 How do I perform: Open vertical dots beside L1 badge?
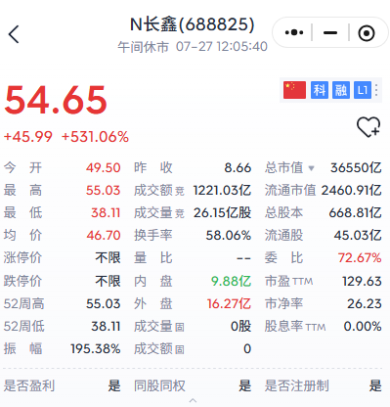pos(376,90)
